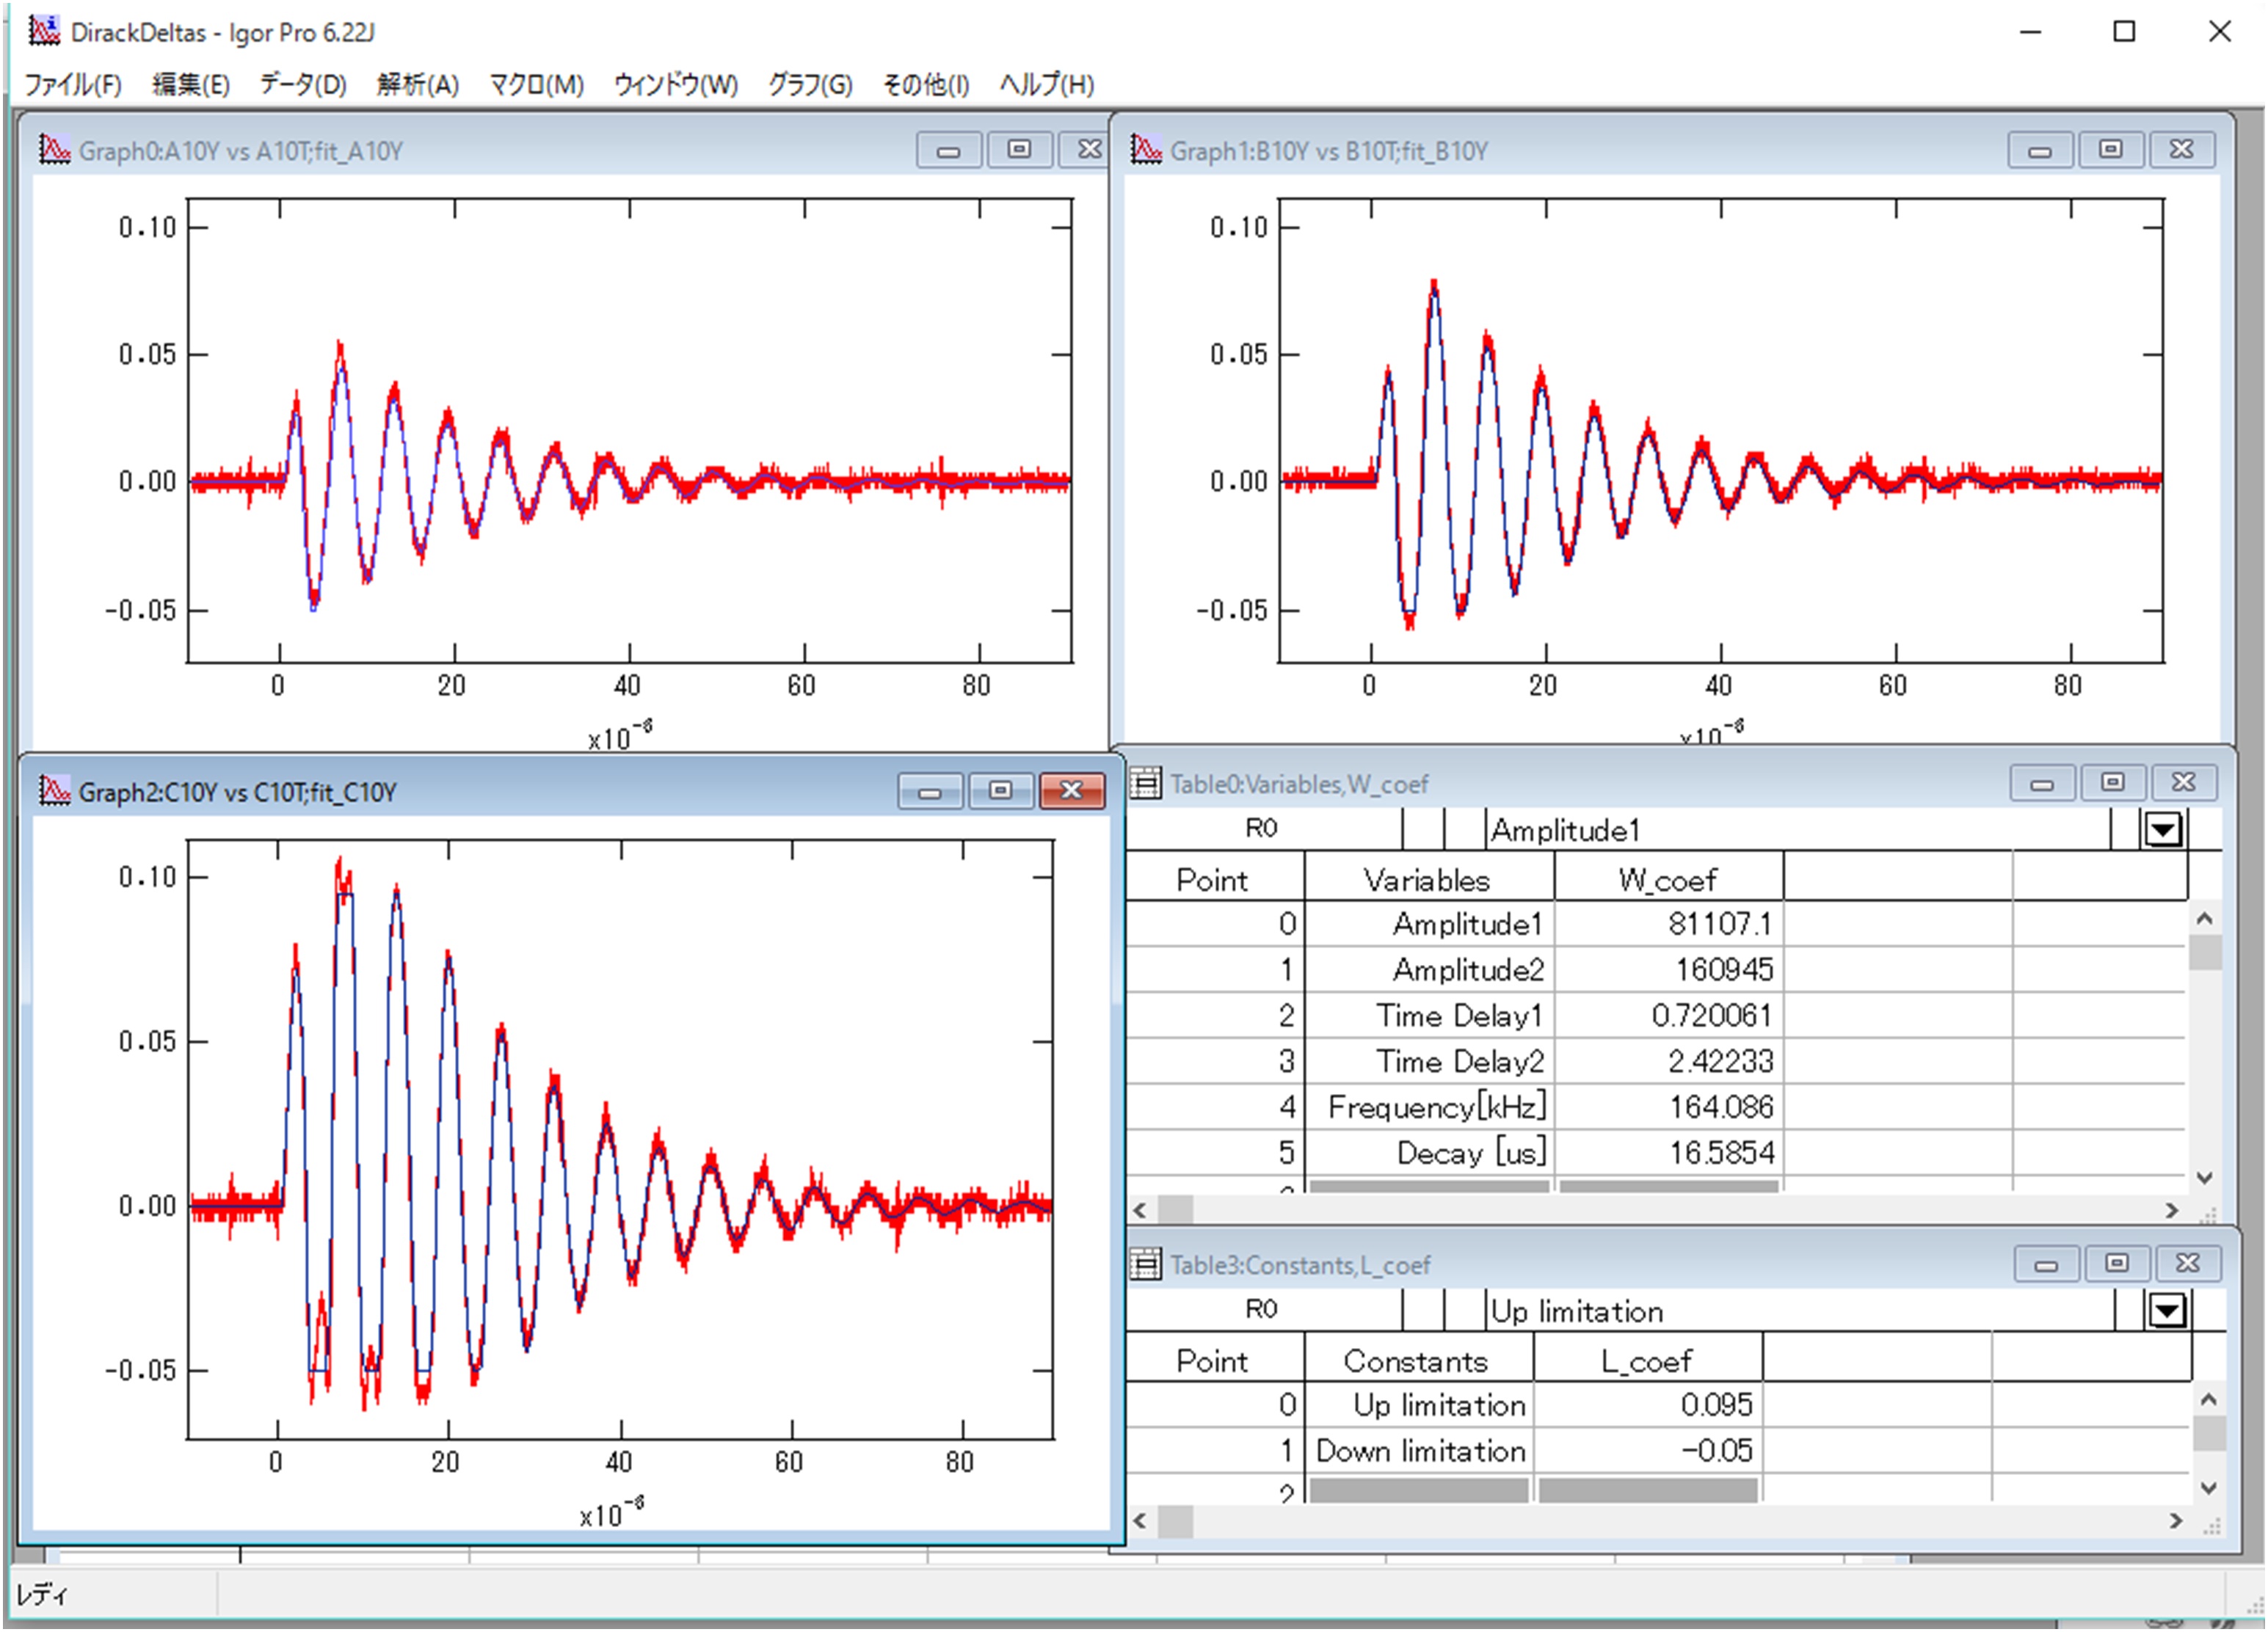Open Table0 entry line dropdown arrow

2163,829
